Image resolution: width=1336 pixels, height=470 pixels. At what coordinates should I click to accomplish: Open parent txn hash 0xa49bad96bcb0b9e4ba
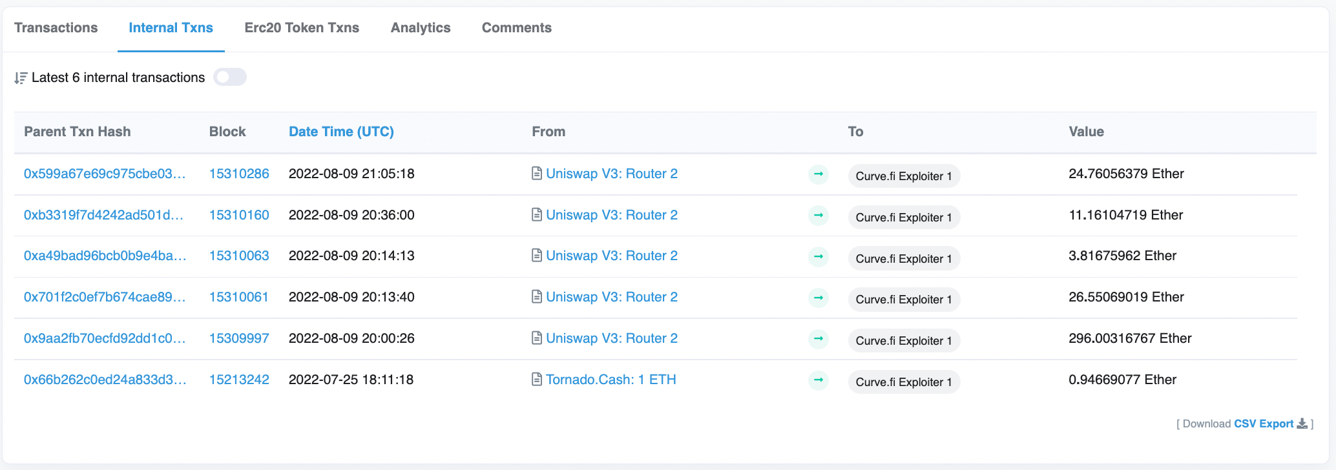click(105, 256)
